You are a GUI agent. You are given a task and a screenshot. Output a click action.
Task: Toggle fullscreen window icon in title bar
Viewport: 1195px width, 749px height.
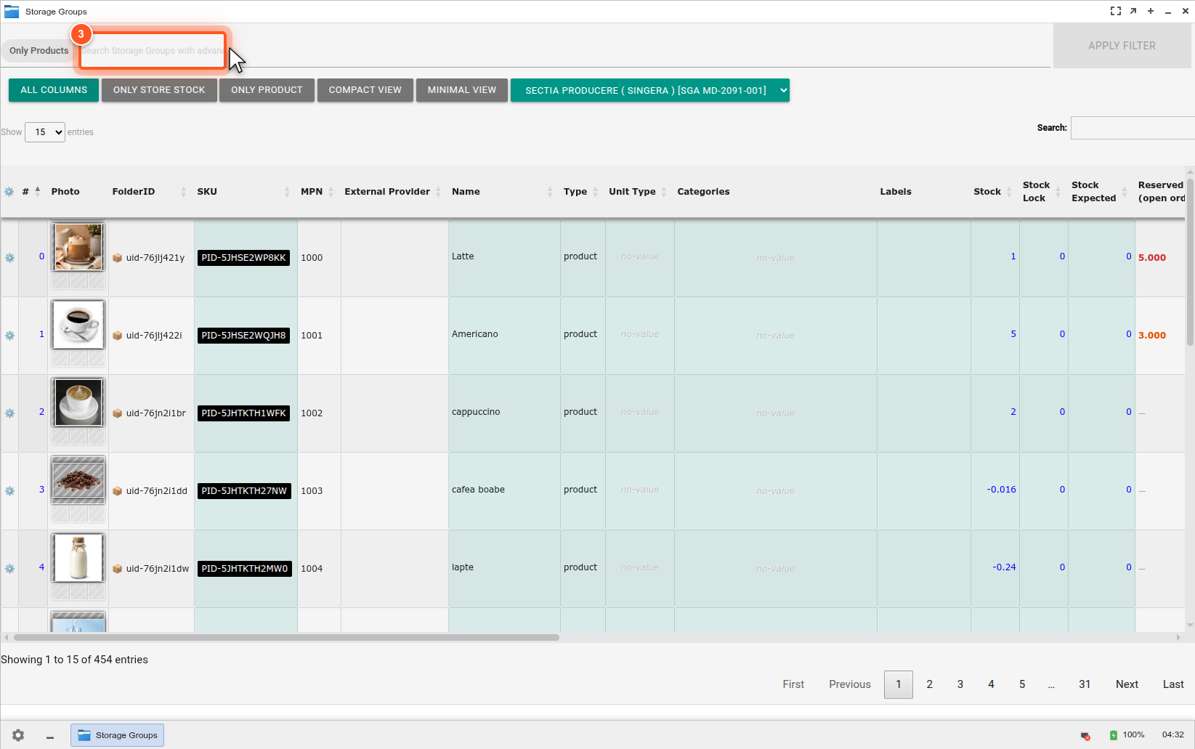tap(1116, 11)
